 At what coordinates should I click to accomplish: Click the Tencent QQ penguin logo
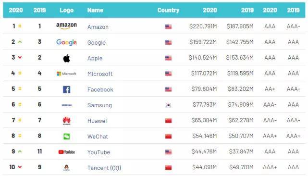[67, 167]
